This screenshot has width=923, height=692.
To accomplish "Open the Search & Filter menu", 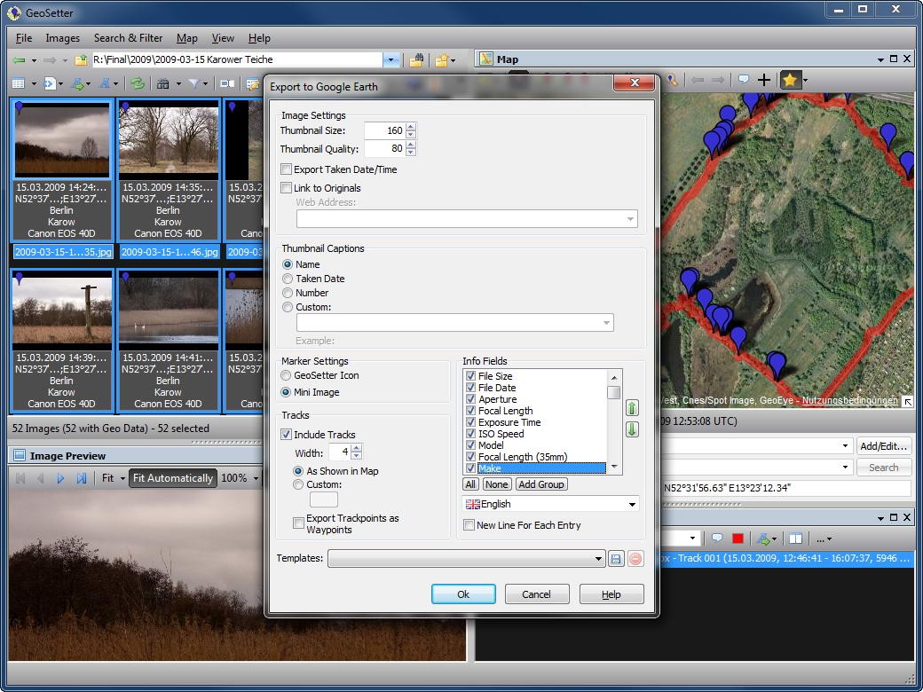I will pyautogui.click(x=128, y=38).
